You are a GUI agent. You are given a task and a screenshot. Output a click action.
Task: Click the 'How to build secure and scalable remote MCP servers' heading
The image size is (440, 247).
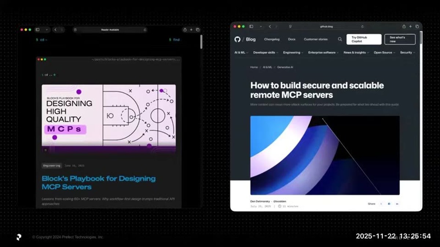(x=317, y=90)
